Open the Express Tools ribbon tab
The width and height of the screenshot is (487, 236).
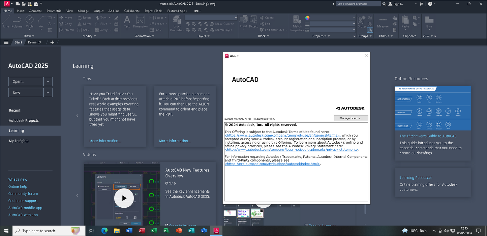click(153, 11)
